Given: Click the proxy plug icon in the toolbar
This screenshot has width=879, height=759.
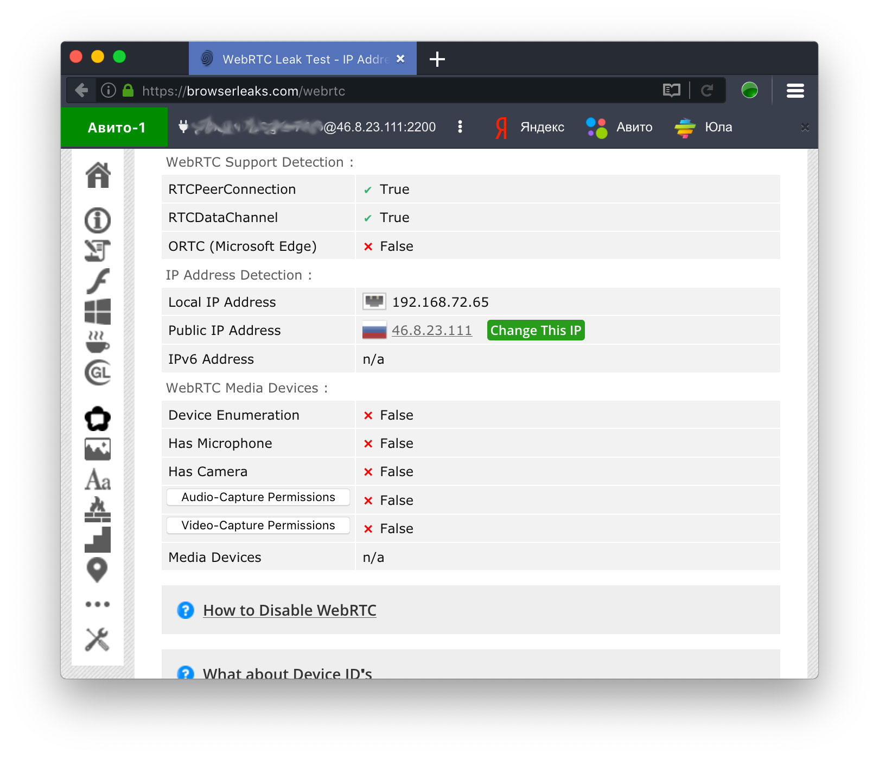Looking at the screenshot, I should tap(183, 126).
